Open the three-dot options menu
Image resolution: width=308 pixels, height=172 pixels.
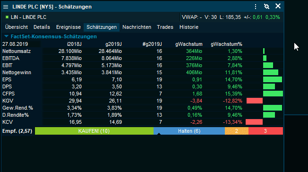pyautogui.click(x=256, y=7)
